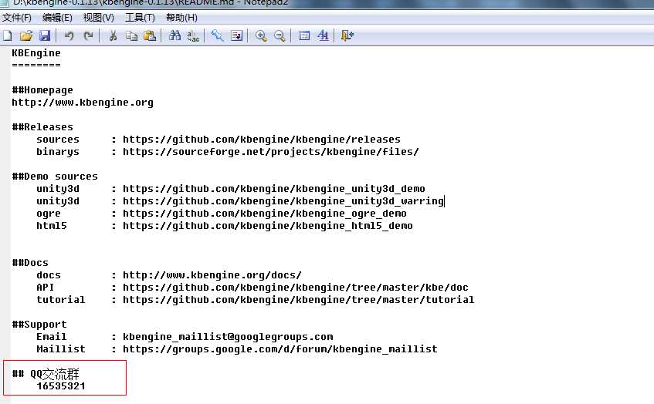Zoom in with the plus magnifier
This screenshot has height=404, width=654.
[x=261, y=35]
